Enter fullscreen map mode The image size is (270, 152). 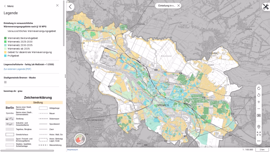click(259, 134)
